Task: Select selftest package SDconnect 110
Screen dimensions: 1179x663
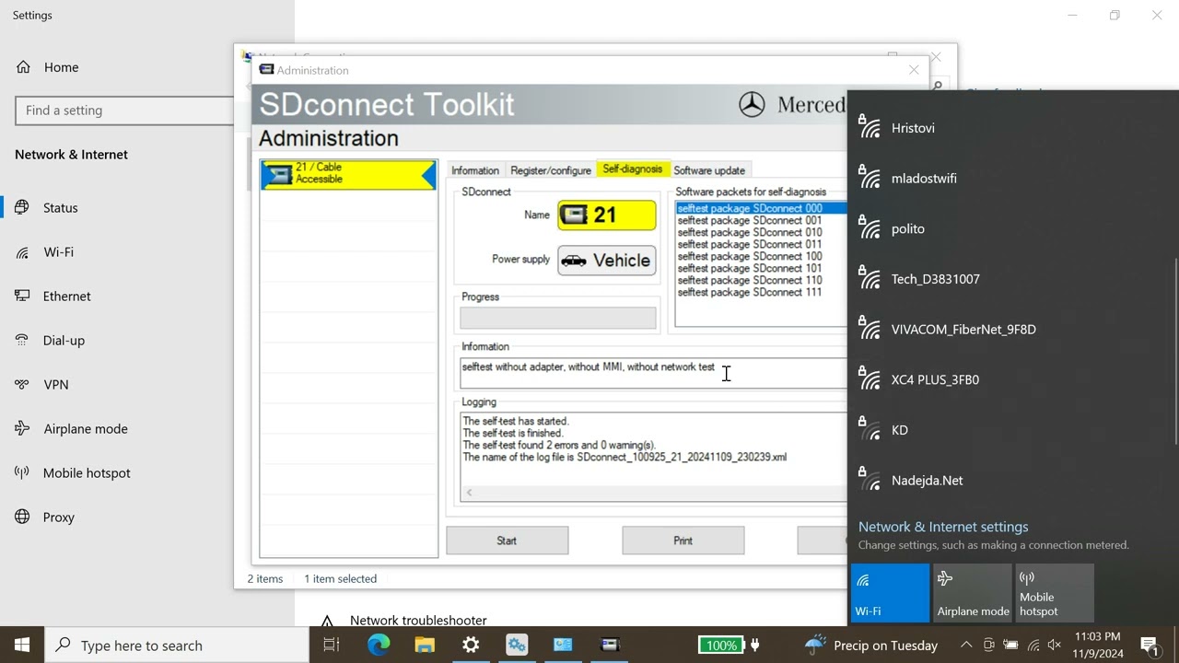Action: [x=750, y=280]
